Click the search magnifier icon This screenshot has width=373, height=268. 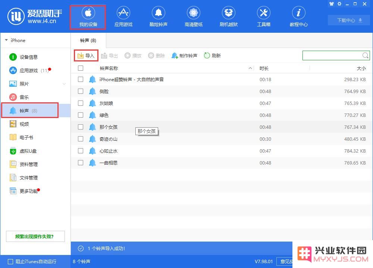coord(366,55)
